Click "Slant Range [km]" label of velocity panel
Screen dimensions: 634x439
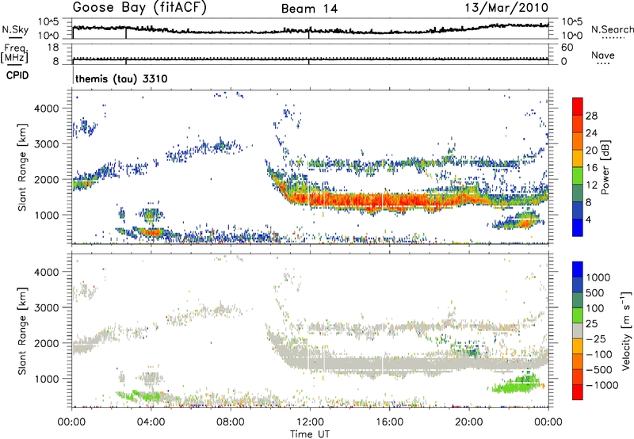(x=22, y=331)
